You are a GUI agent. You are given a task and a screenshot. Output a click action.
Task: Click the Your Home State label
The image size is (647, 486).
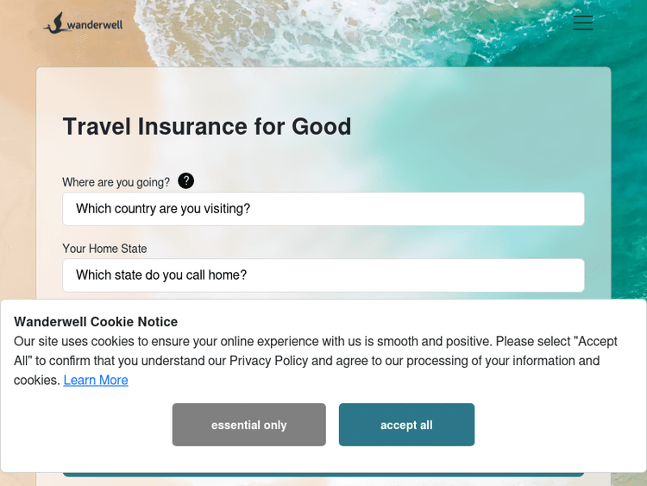pos(104,249)
